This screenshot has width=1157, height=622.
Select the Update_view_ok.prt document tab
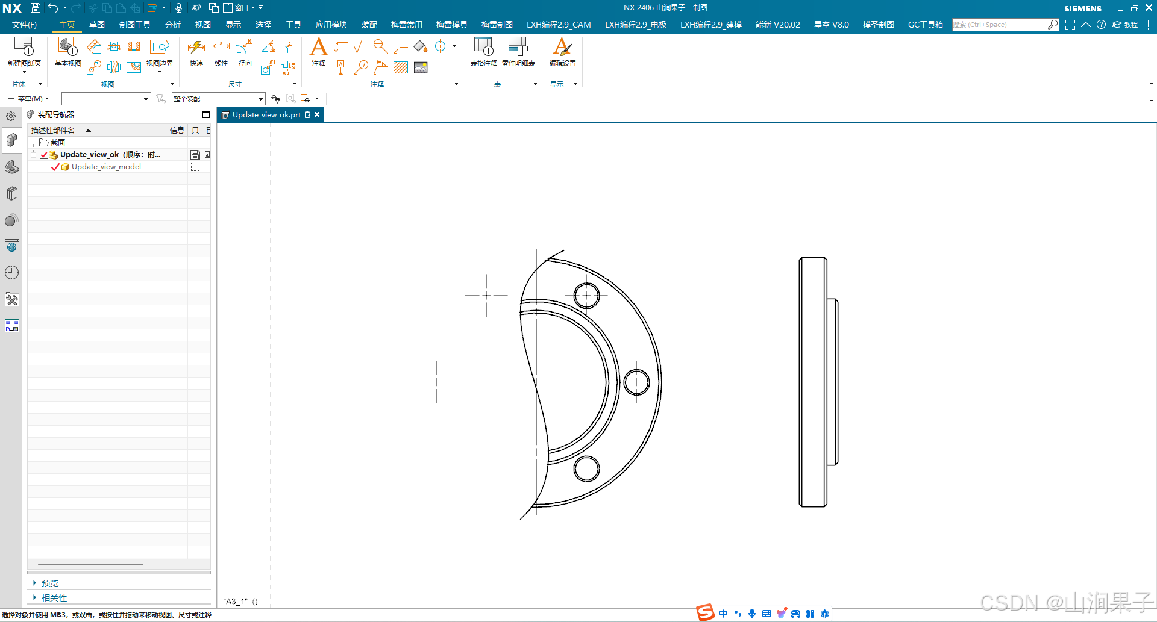tap(266, 115)
